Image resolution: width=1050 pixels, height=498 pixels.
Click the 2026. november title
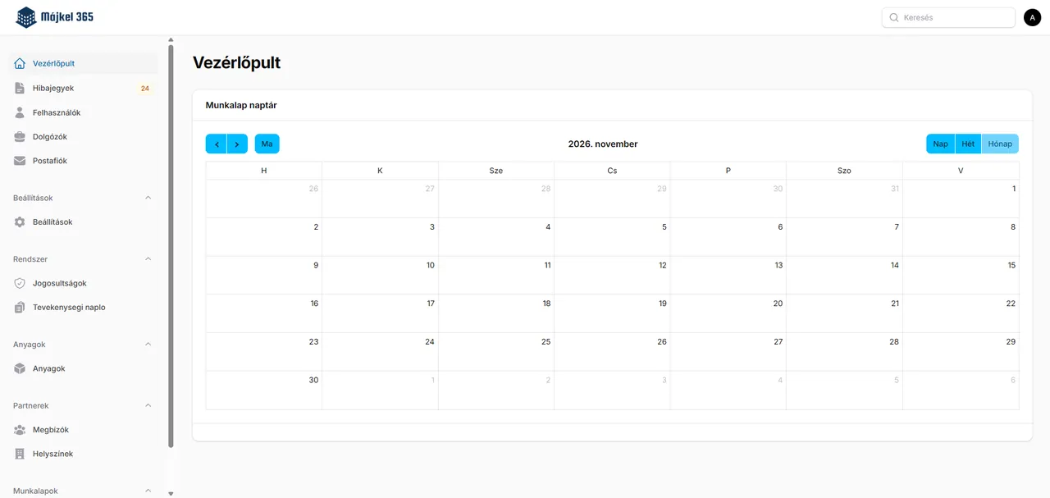(x=603, y=144)
